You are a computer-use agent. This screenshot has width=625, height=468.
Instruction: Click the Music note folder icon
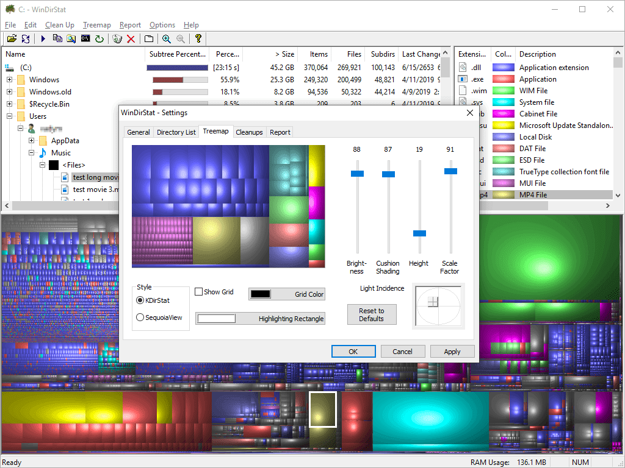coord(43,153)
